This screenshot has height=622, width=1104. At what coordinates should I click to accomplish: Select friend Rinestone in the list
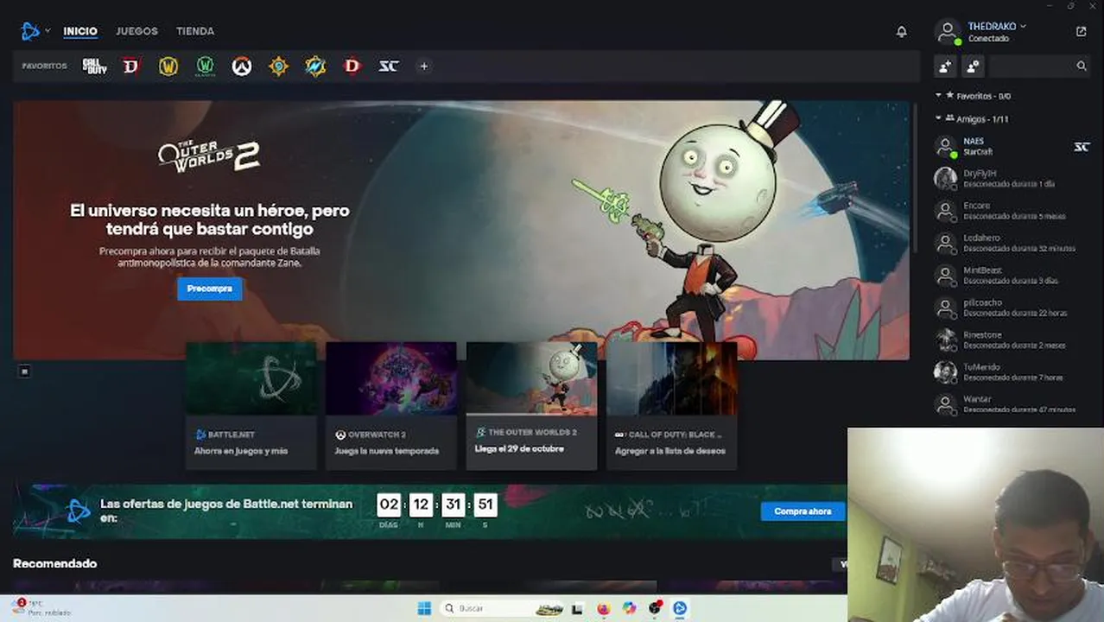pos(1012,340)
